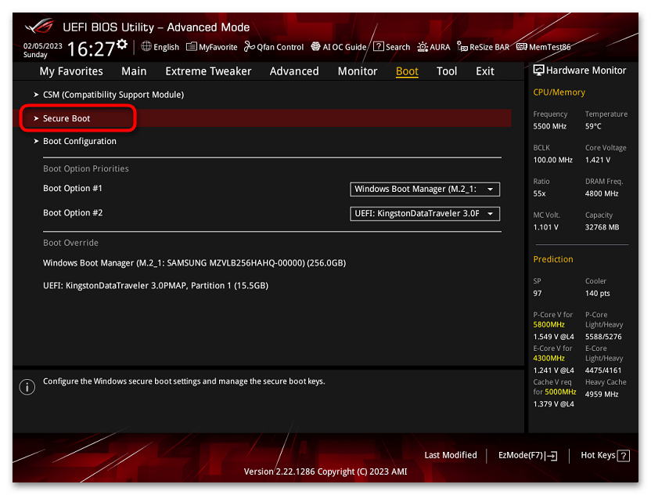This screenshot has width=651, height=495.
Task: Click the Hardware Monitor screen icon
Action: coord(538,70)
